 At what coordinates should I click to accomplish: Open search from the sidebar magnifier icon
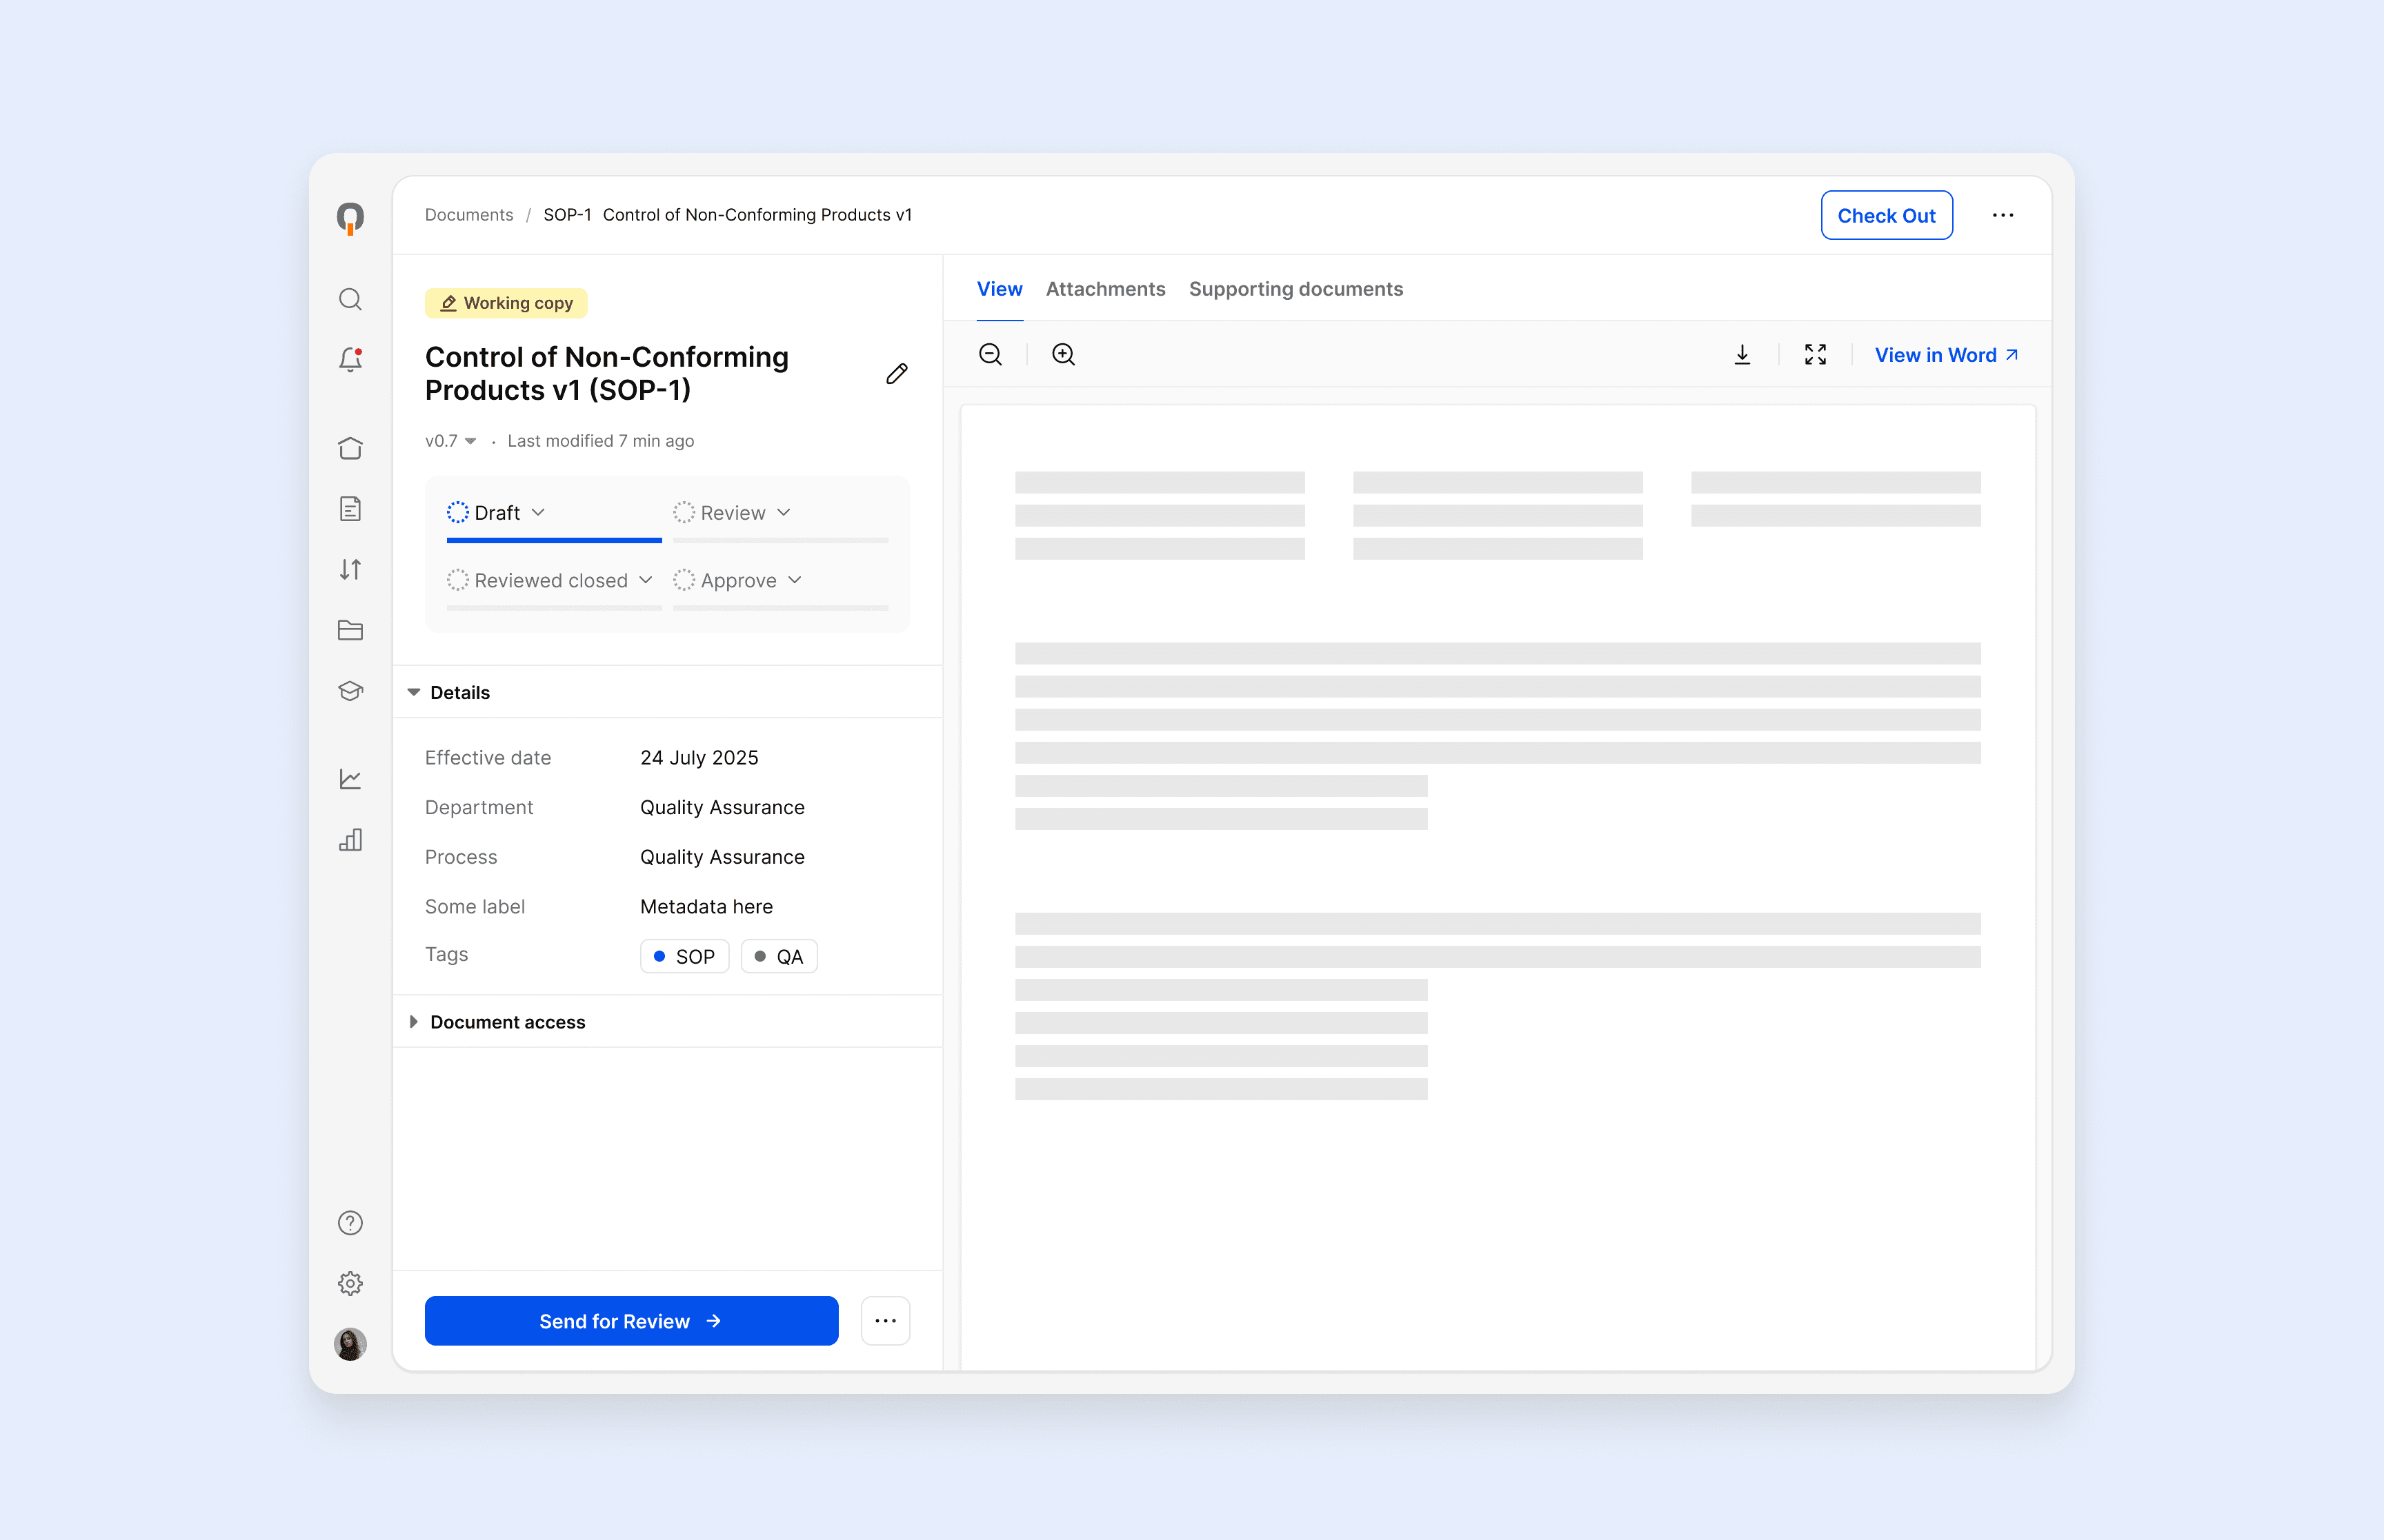pos(350,299)
